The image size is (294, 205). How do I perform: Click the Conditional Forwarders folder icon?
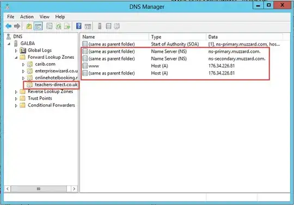pyautogui.click(x=22, y=105)
